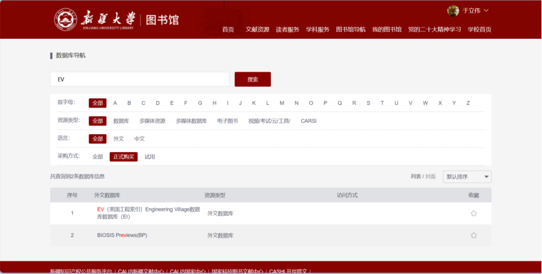Open 新疆知识产权公共服务平台 footer link

(x=81, y=271)
